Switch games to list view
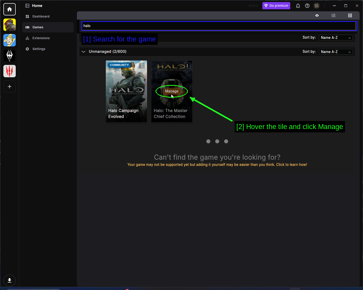This screenshot has width=363, height=290. (334, 15)
